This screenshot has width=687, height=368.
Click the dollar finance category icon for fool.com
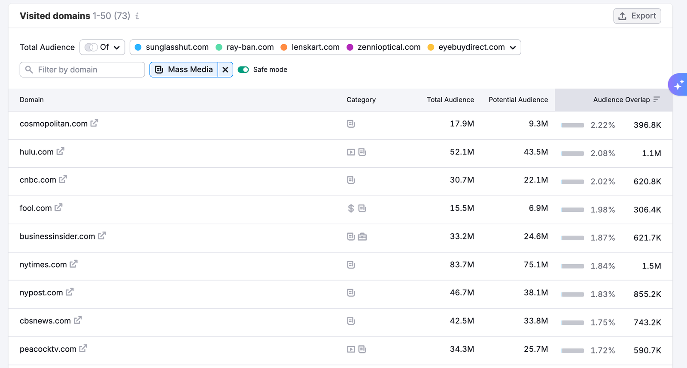coord(351,208)
